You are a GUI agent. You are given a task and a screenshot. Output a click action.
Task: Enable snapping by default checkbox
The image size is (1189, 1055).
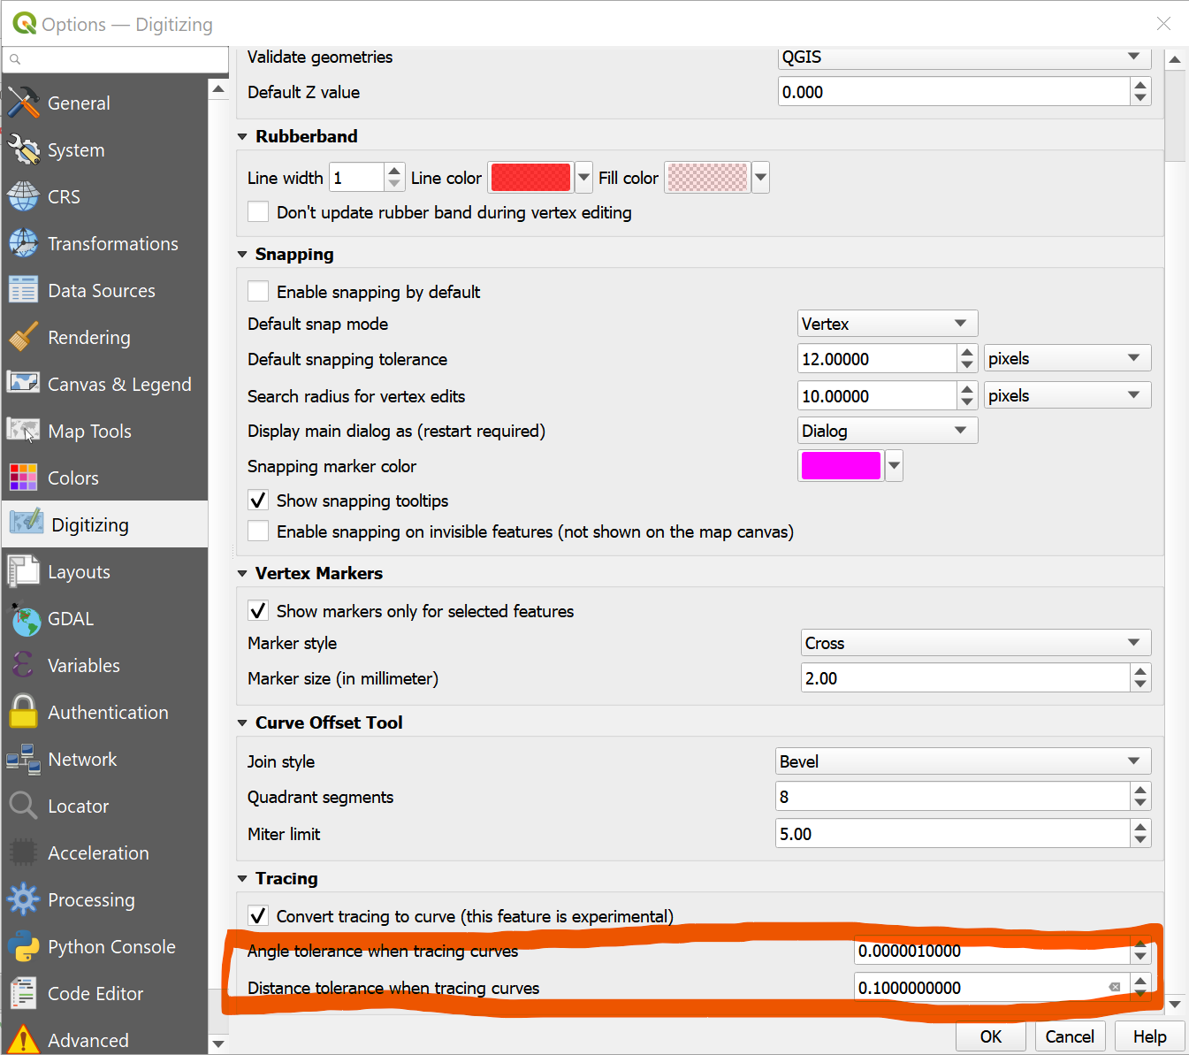tap(258, 292)
